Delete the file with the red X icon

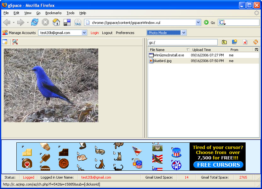tap(245, 42)
